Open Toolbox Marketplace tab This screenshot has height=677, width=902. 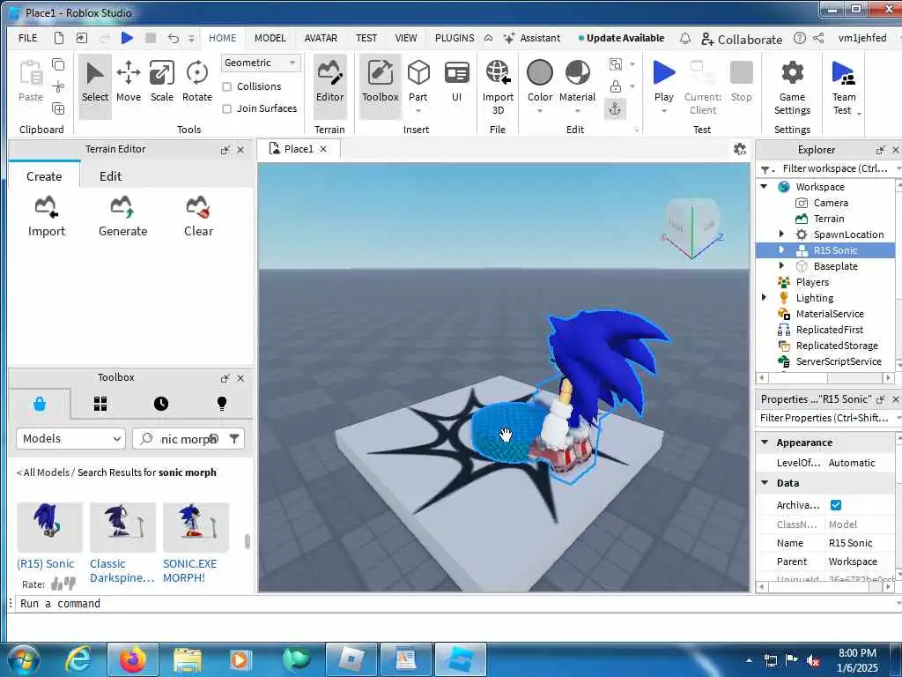pos(39,404)
